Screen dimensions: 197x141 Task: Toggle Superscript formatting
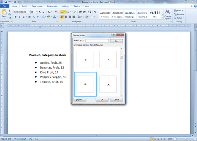pyautogui.click(x=38, y=17)
